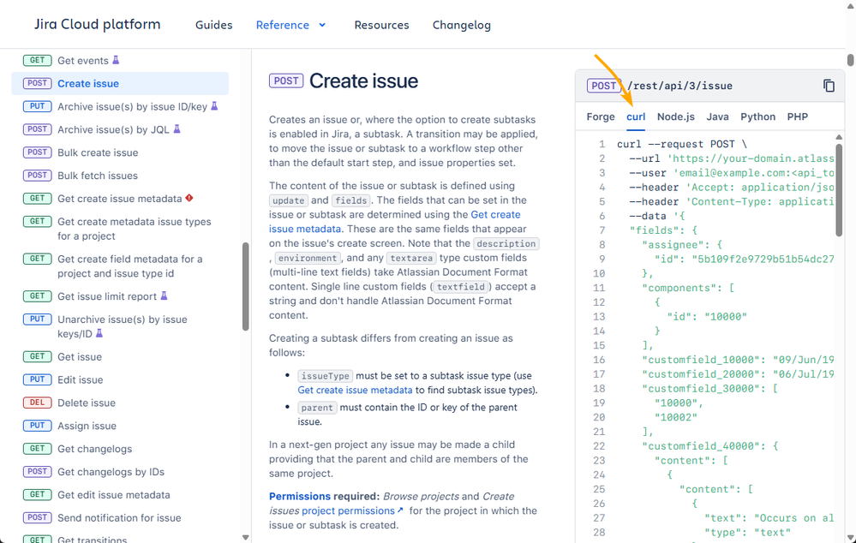Click the flask icon beside Get issue limit report
Image resolution: width=856 pixels, height=543 pixels.
click(x=164, y=295)
